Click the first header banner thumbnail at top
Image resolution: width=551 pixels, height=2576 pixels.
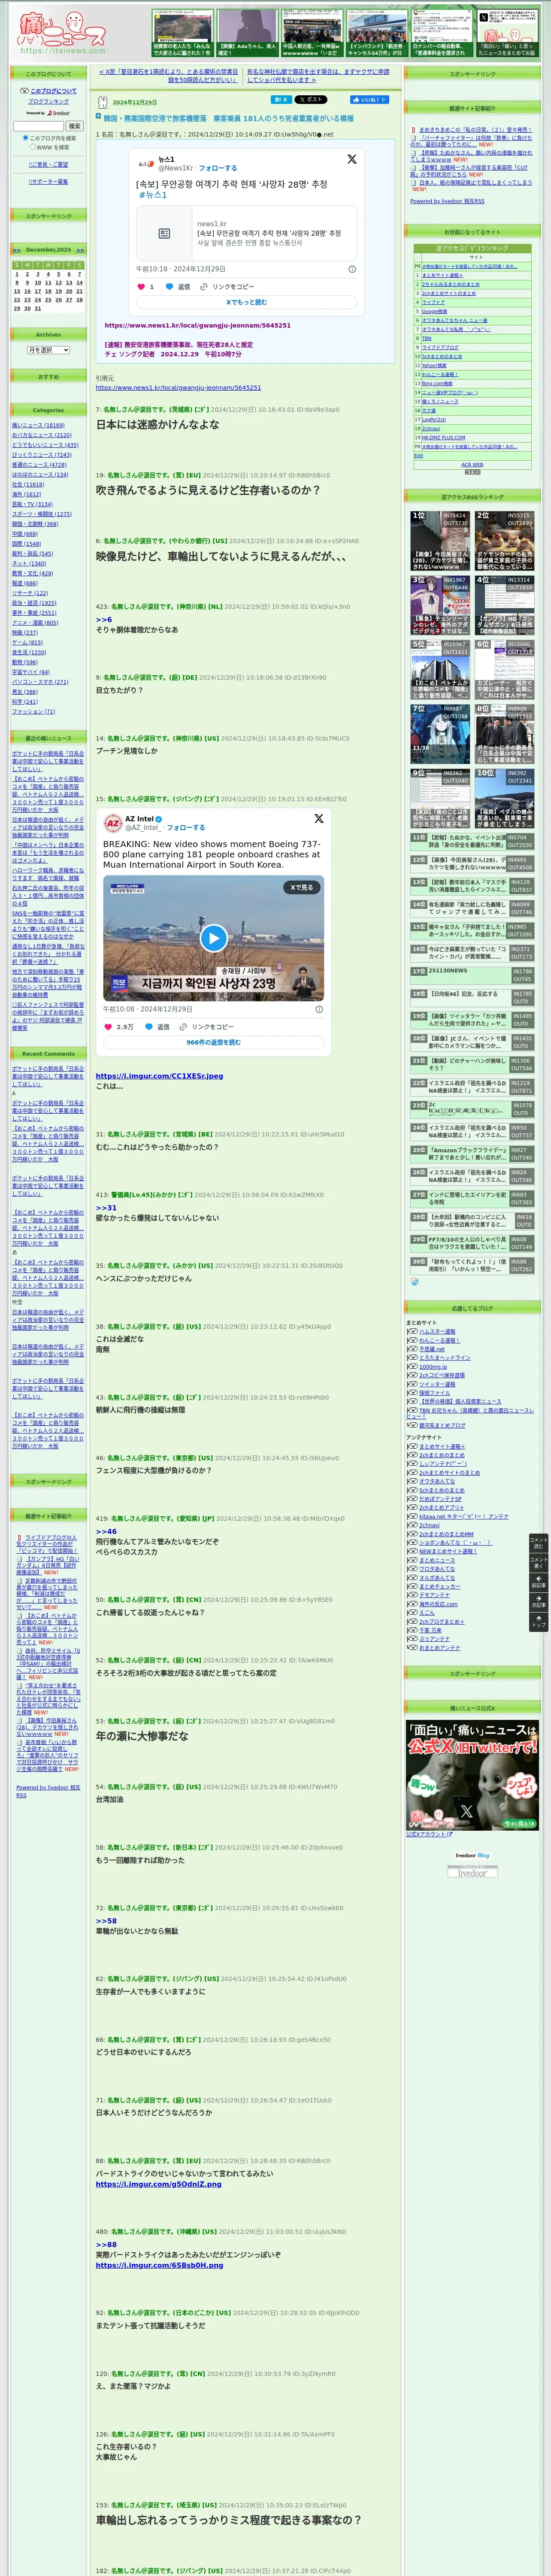182,33
